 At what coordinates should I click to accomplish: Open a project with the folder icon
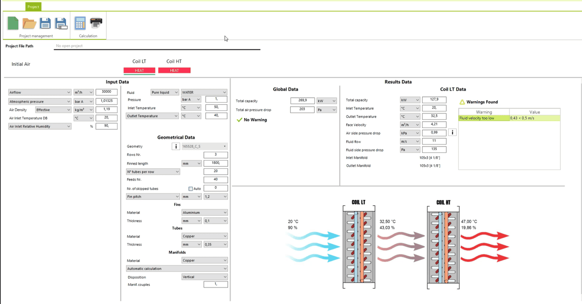coord(29,23)
